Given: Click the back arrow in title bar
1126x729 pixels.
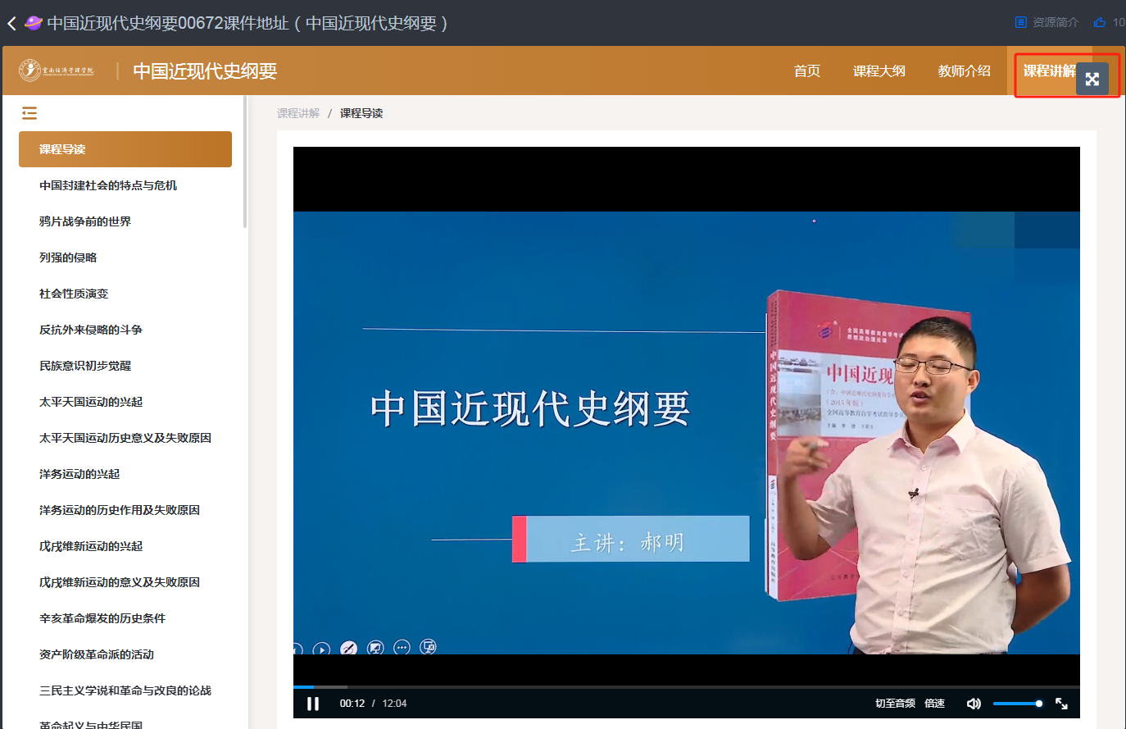Looking at the screenshot, I should [11, 24].
